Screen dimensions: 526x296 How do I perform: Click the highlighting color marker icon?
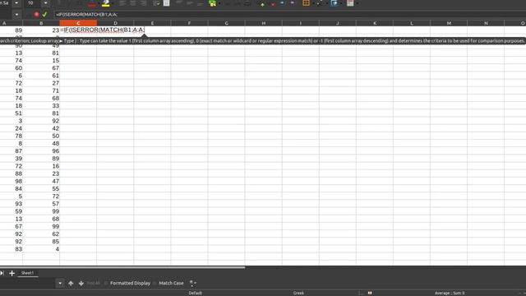click(x=106, y=3)
